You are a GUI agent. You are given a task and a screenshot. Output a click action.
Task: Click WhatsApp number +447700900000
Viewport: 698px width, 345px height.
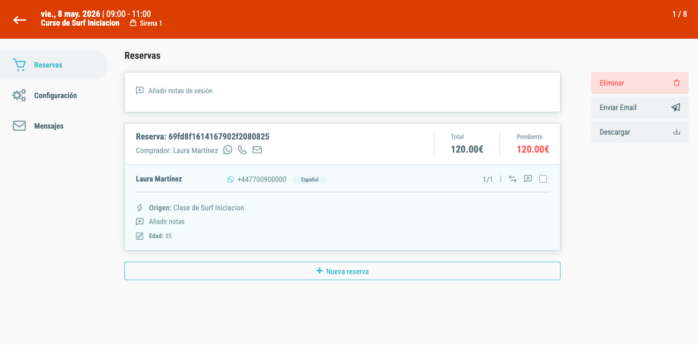point(262,179)
